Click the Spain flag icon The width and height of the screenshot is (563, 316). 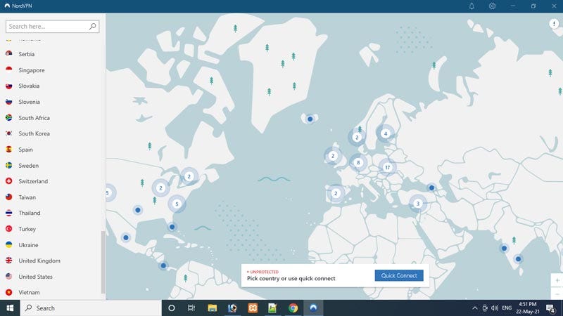pyautogui.click(x=9, y=150)
